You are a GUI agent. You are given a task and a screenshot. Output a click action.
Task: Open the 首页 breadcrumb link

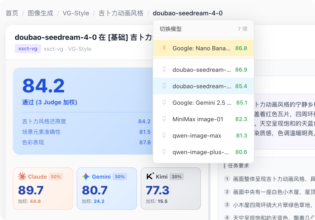[x=11, y=13]
